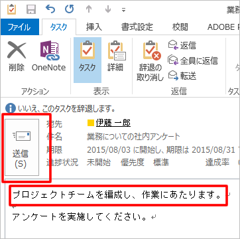Open Quick Access Toolbar customize dropdown
The height and width of the screenshot is (239, 240).
pos(124,10)
